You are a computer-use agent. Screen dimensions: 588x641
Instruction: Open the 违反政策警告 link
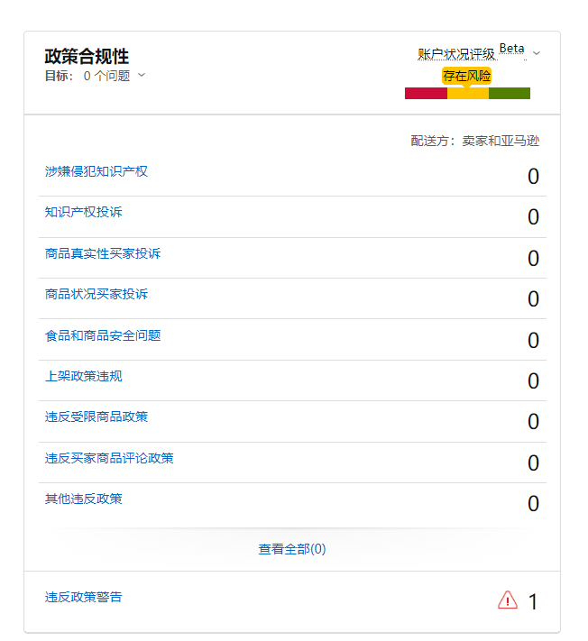click(84, 597)
